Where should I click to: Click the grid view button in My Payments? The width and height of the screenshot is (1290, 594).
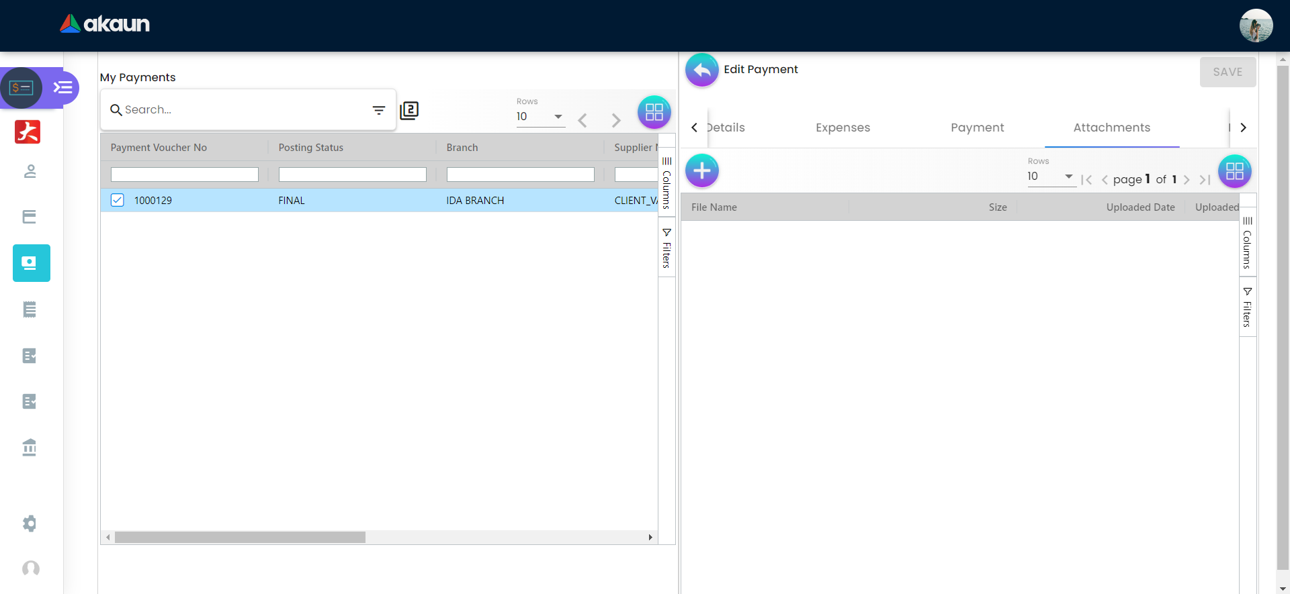pyautogui.click(x=654, y=112)
